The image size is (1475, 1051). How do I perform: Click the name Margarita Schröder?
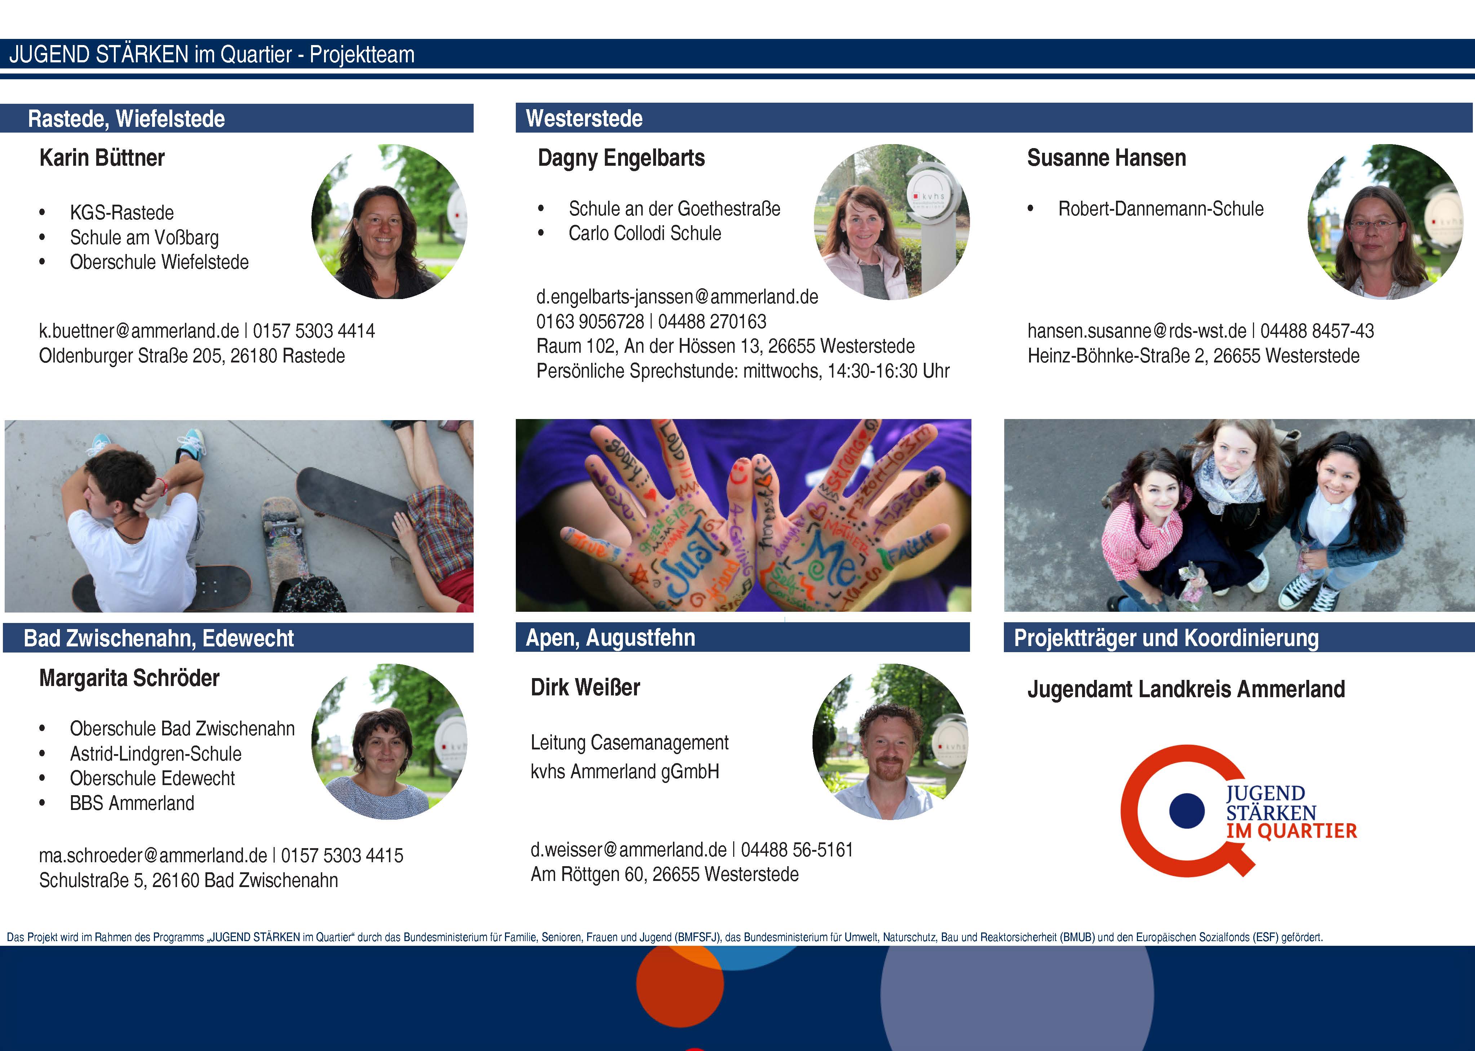pos(129,678)
